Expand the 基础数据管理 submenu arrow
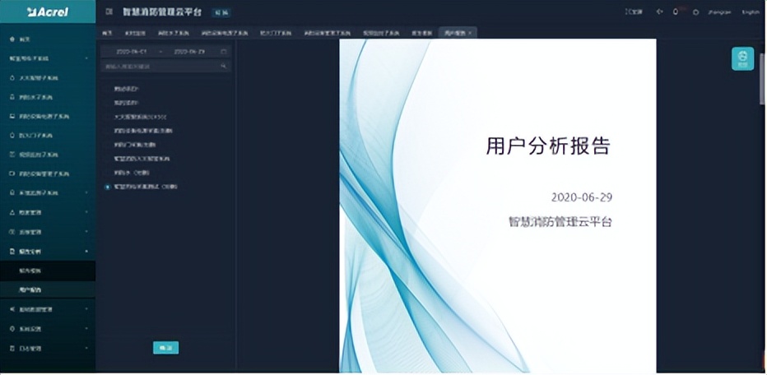This screenshot has width=767, height=375. pos(86,309)
